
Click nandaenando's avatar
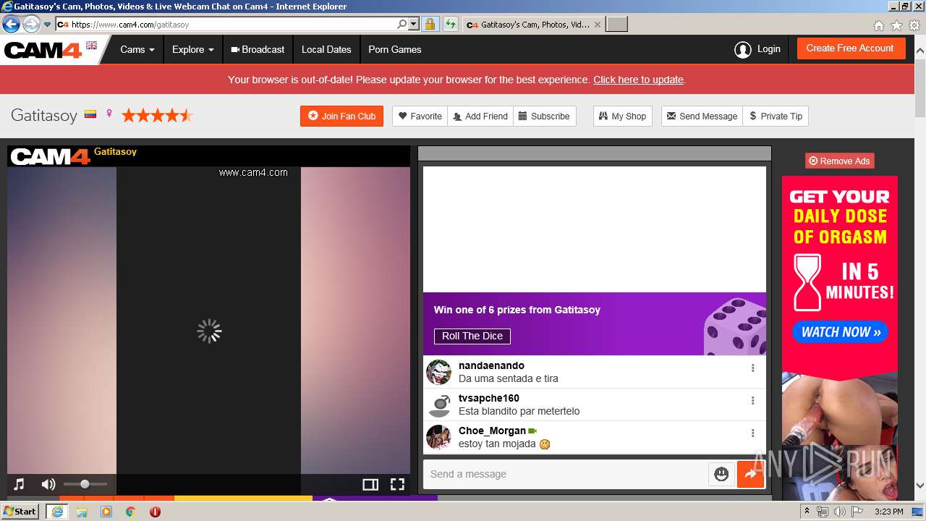(x=438, y=372)
